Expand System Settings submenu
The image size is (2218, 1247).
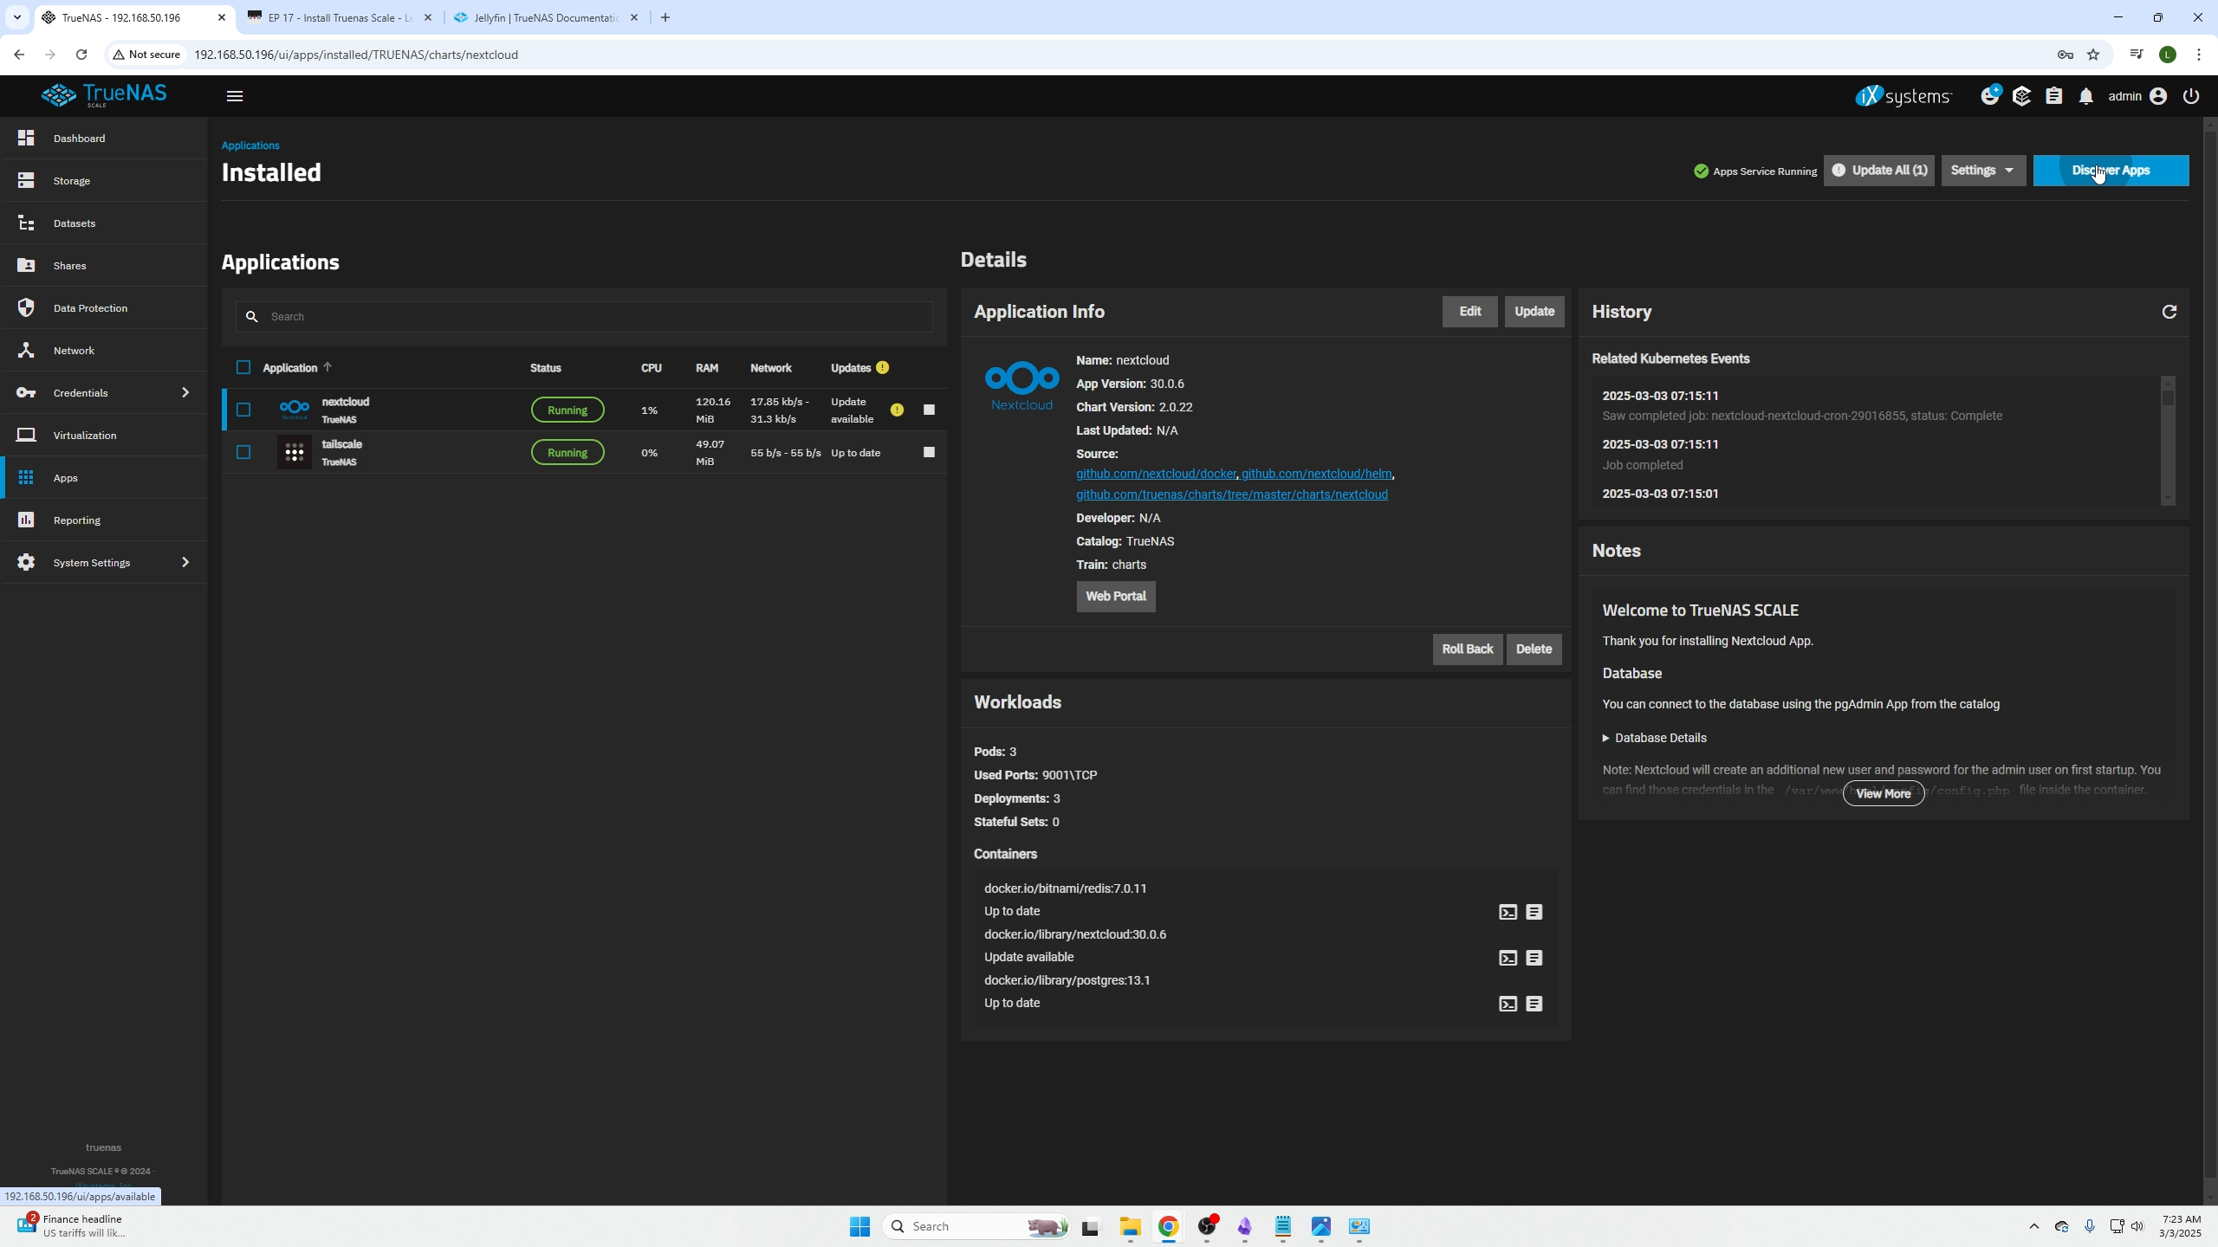185,563
